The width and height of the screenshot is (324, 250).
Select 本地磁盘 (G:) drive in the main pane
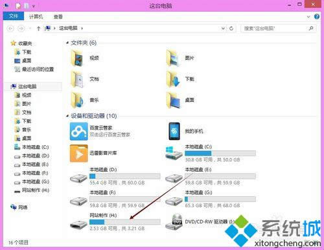tap(211, 199)
